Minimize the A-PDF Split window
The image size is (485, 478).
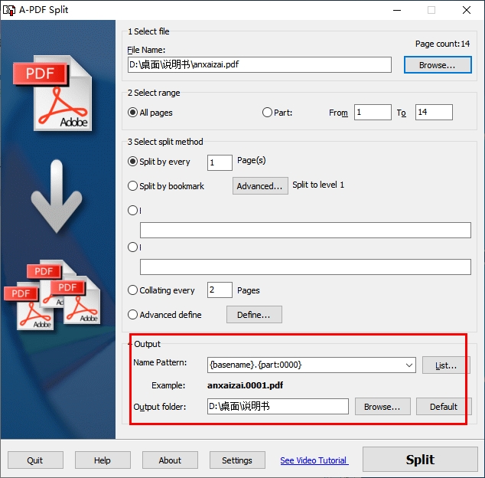tap(397, 10)
